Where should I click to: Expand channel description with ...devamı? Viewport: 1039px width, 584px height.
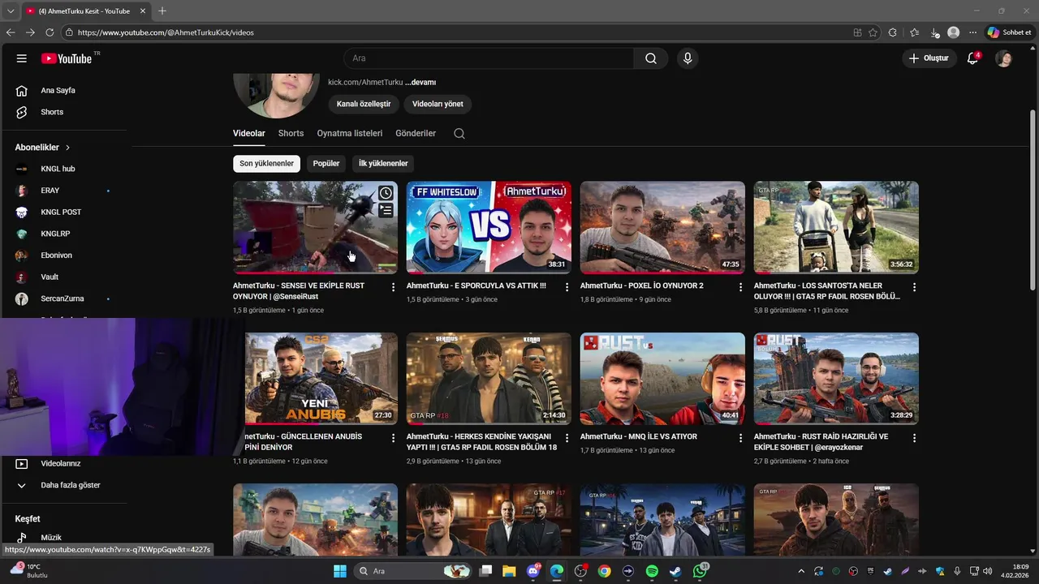(x=420, y=82)
